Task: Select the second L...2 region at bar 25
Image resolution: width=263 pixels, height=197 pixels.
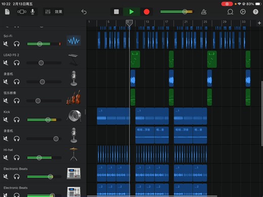Action: (x=212, y=59)
